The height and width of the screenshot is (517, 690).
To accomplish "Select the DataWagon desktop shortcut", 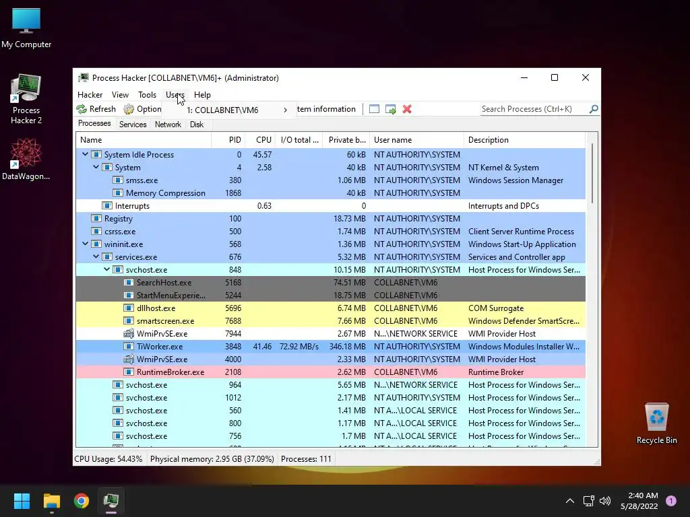I will pyautogui.click(x=26, y=159).
